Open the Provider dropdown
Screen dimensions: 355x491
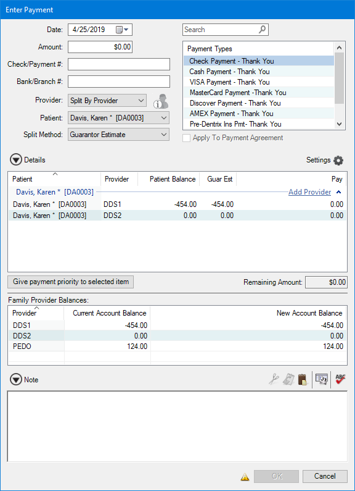107,101
